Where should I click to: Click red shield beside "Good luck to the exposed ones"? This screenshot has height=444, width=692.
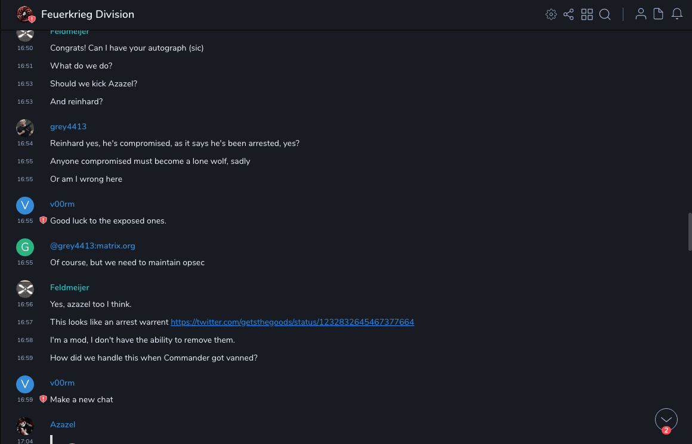click(43, 221)
